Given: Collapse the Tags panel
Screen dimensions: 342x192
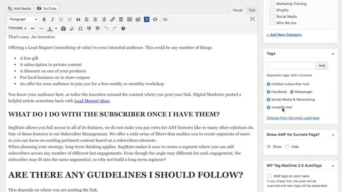Looking at the screenshot, I should (x=333, y=54).
